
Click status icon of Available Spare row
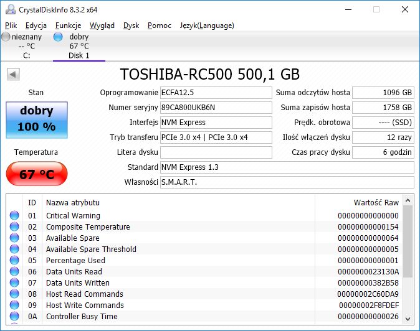point(14,238)
